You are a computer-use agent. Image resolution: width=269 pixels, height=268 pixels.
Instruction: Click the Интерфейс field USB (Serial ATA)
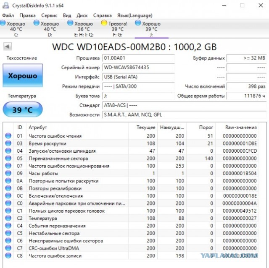click(138, 77)
